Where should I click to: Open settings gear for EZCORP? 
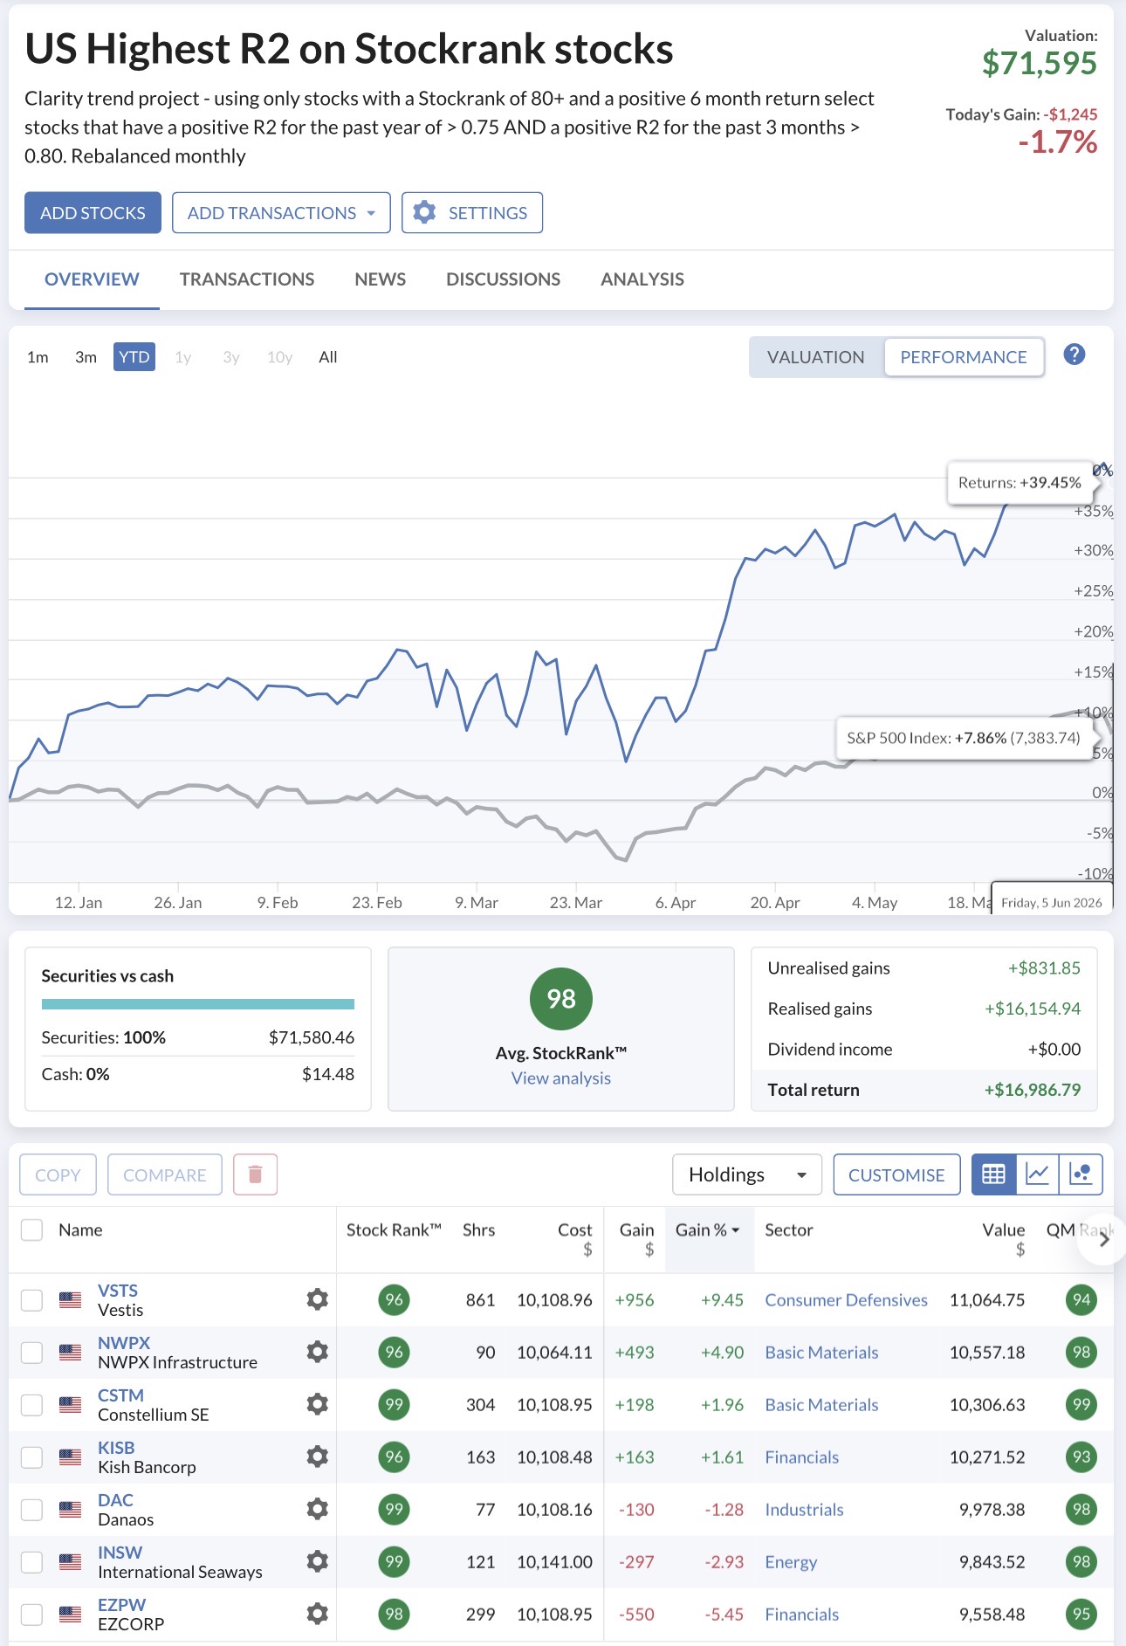[318, 1614]
